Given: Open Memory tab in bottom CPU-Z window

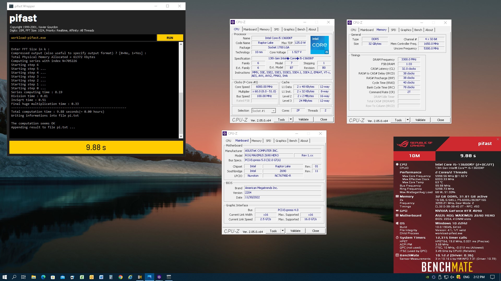Looking at the screenshot, I should click(257, 141).
